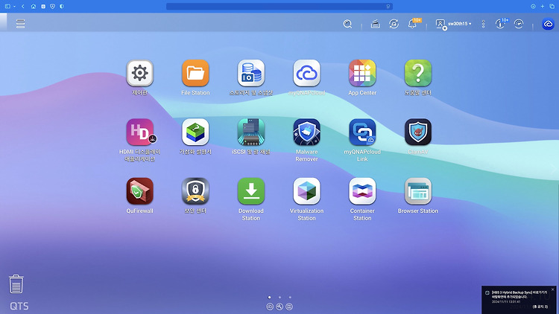Image resolution: width=559 pixels, height=314 pixels.
Task: Launch File Station
Action: (x=195, y=73)
